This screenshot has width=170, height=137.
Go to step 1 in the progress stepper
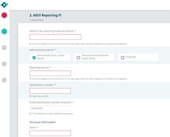[x=4, y=15]
